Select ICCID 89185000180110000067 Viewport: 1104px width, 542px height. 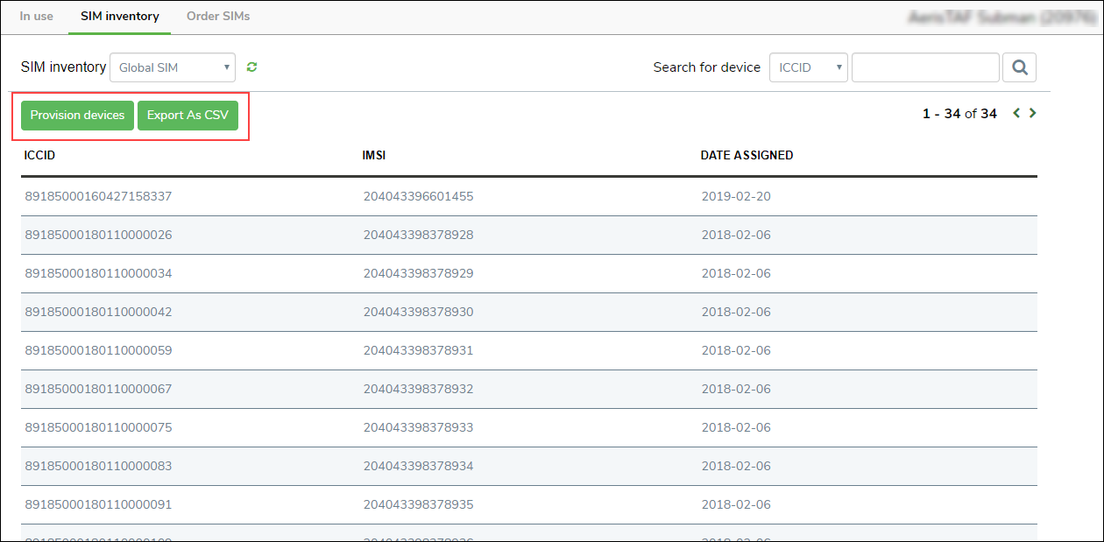point(99,390)
